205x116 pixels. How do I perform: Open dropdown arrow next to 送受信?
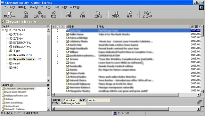tap(106, 14)
